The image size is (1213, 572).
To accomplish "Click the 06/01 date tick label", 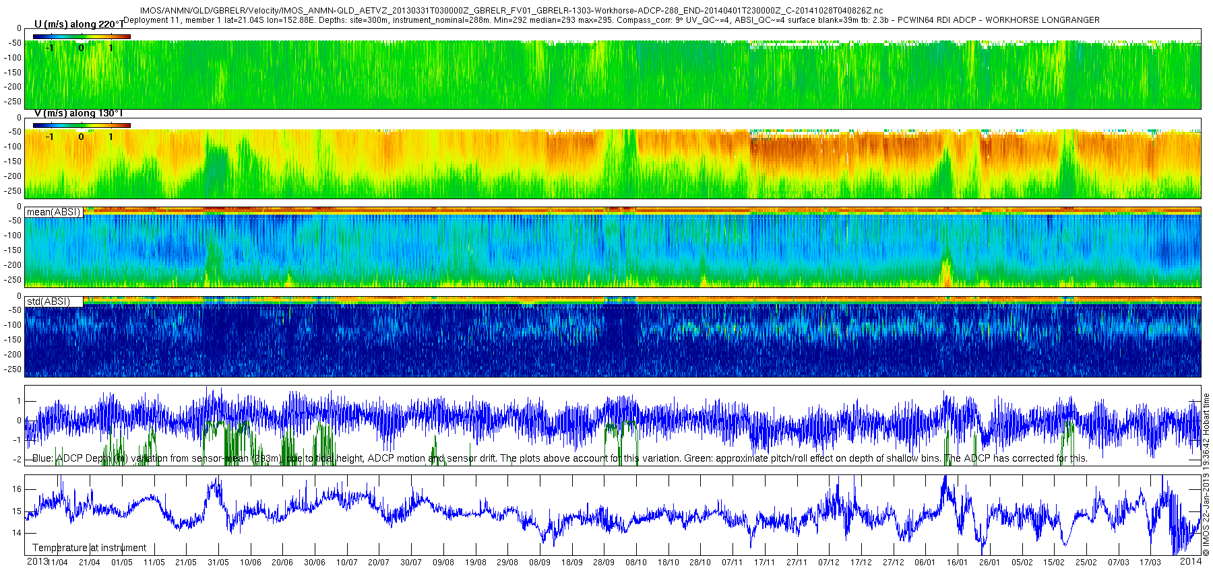I will (925, 563).
